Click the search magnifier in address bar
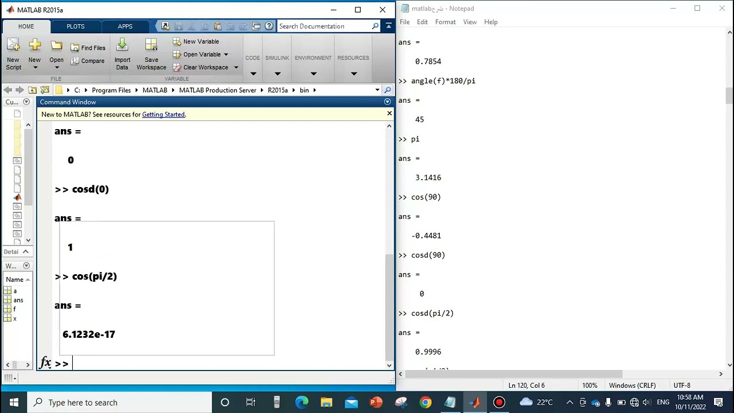 coord(388,90)
